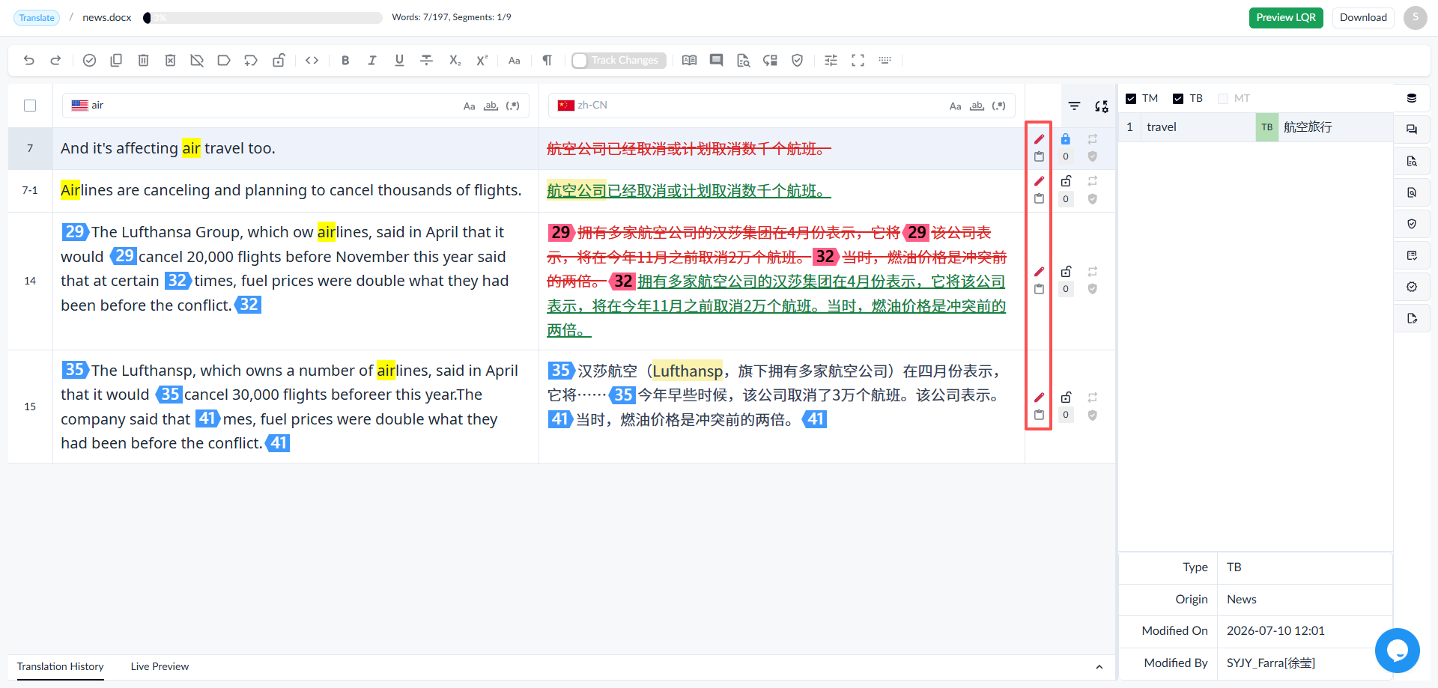Click the translation progress bar
Viewport: 1438px width, 688px height.
(x=262, y=18)
